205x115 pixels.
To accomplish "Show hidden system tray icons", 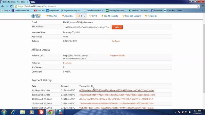I will point(175,112).
